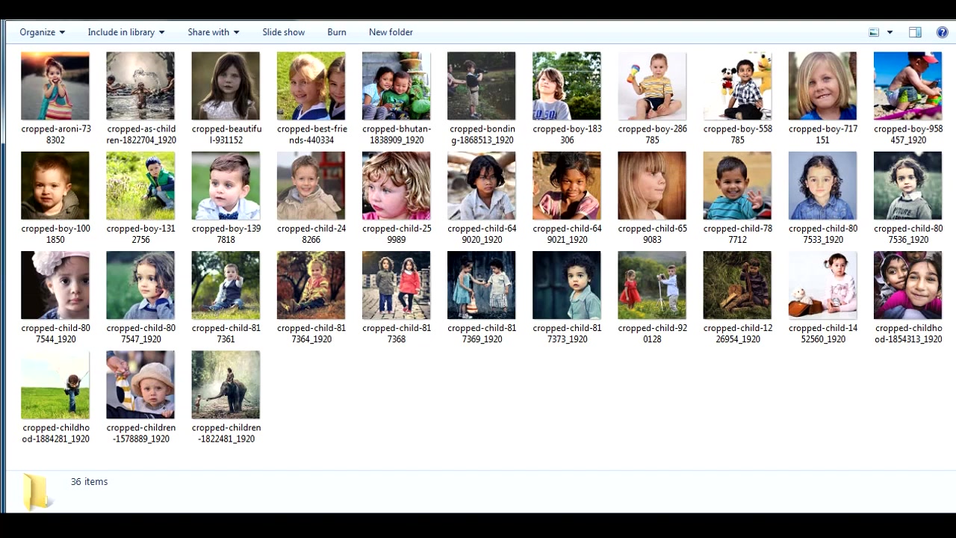Create a New folder
Screen dimensions: 956x538
391,32
